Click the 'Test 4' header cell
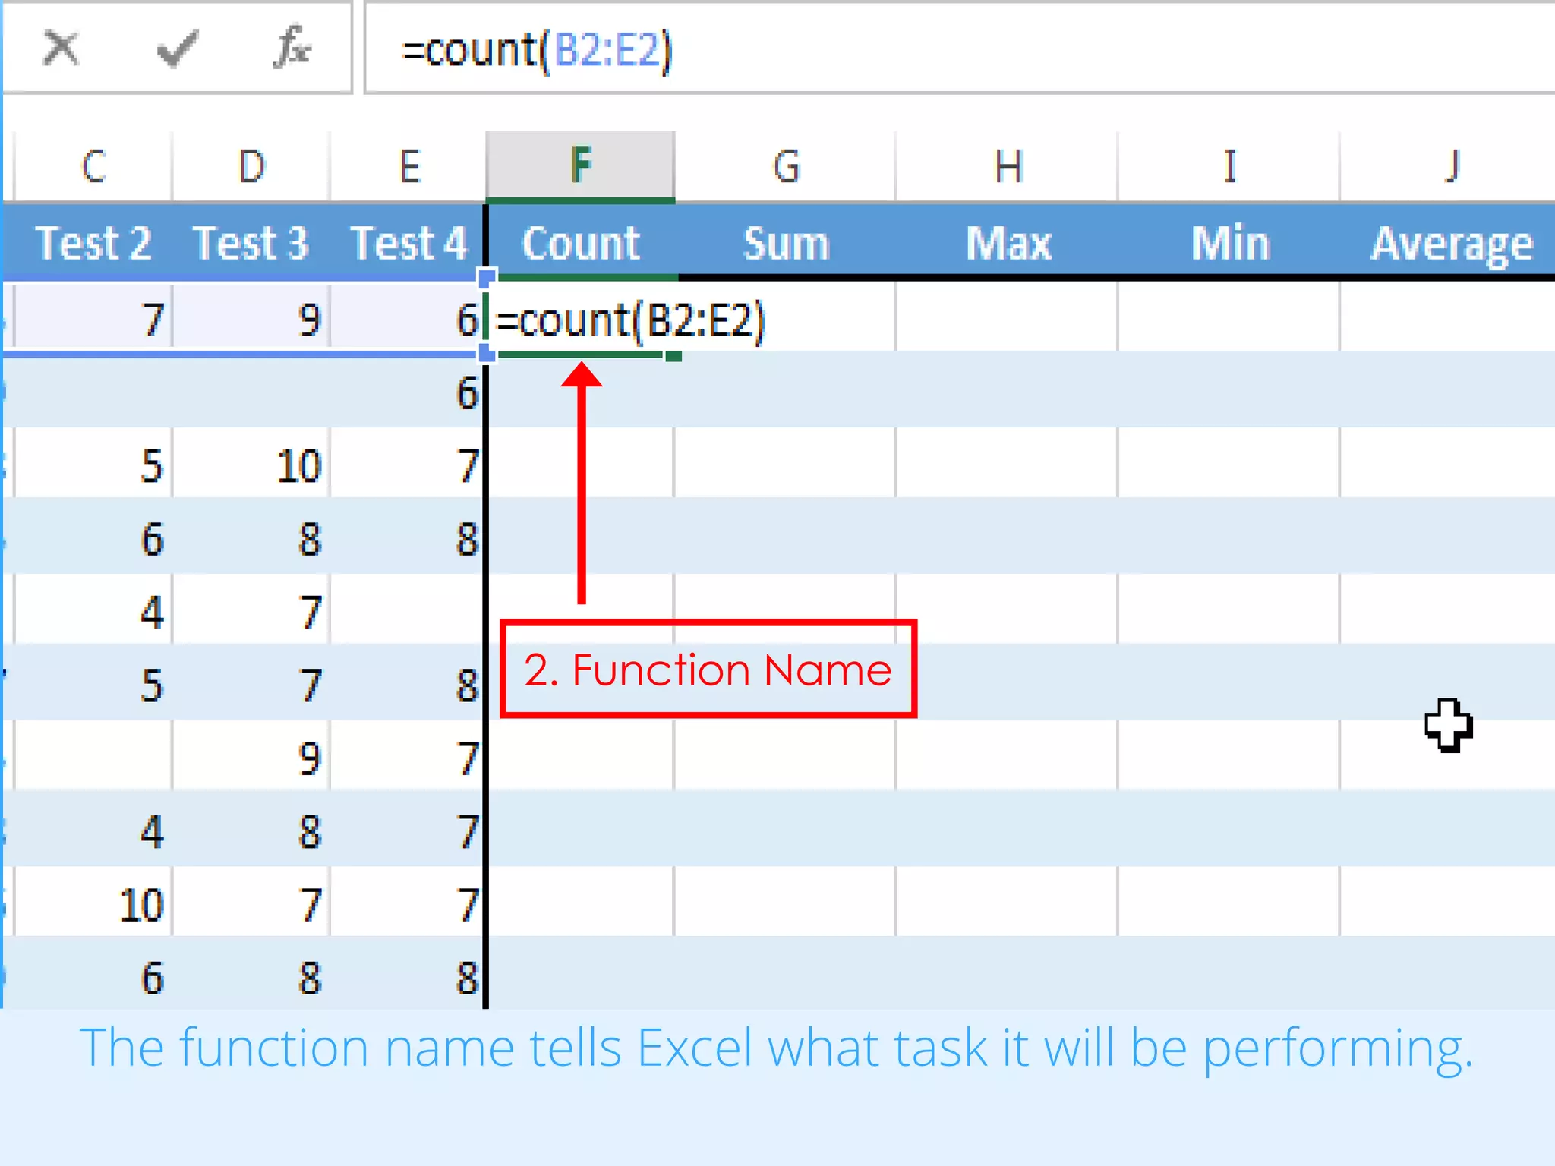The width and height of the screenshot is (1555, 1166). (x=408, y=243)
